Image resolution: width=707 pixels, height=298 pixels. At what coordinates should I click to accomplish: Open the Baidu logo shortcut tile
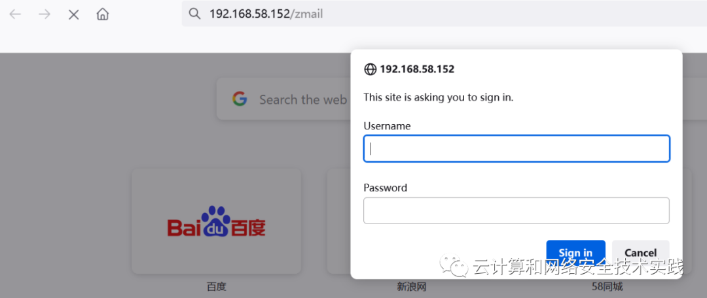click(217, 221)
